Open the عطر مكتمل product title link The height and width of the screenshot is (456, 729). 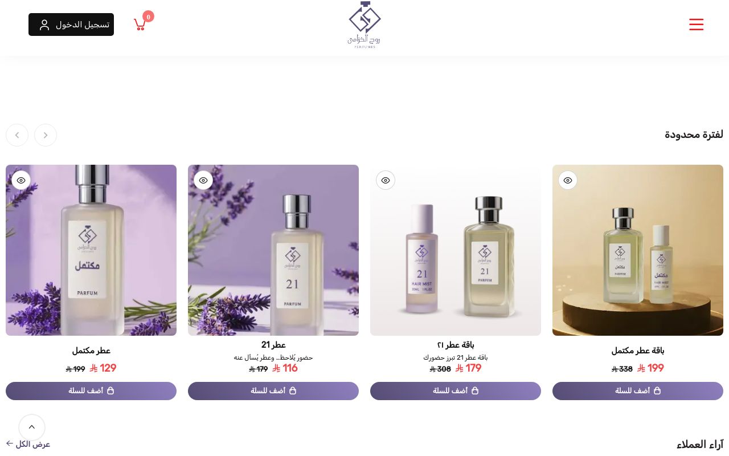point(91,351)
